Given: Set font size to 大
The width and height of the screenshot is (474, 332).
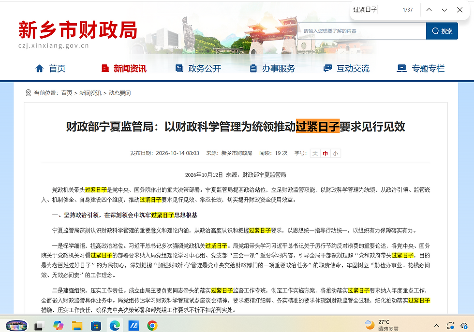Looking at the screenshot, I should (x=315, y=153).
